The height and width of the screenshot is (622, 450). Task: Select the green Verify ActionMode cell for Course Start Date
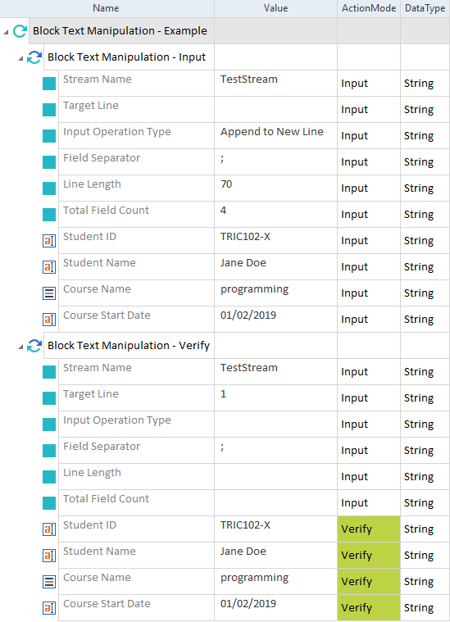click(369, 608)
